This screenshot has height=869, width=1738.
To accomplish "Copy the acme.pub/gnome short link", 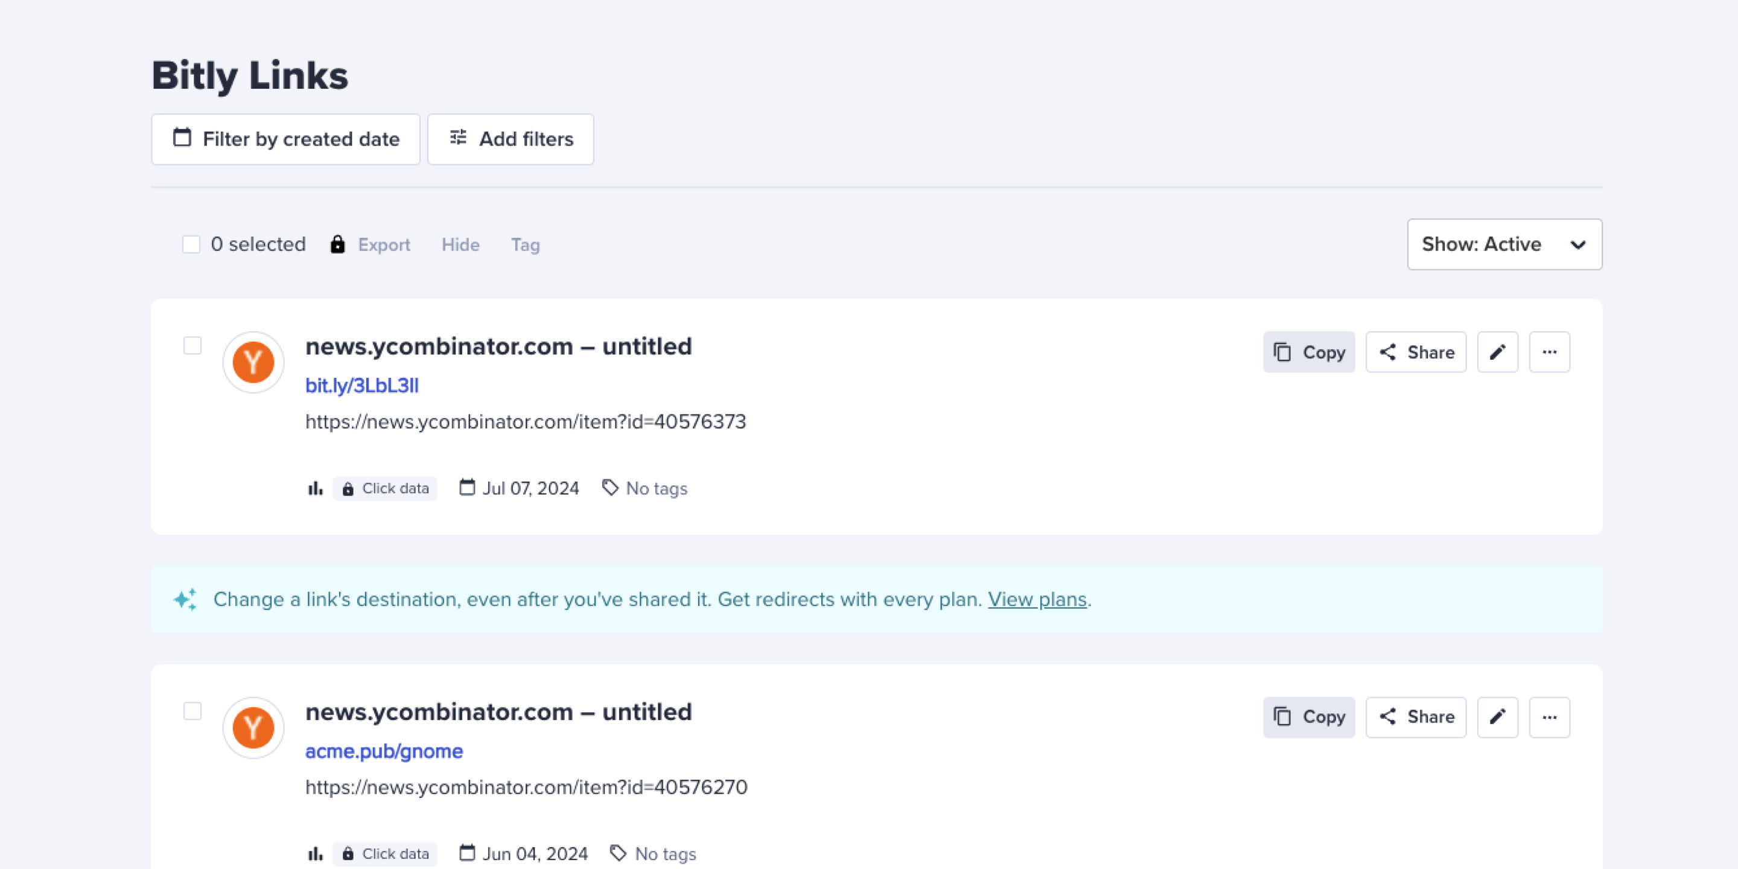I will [x=1309, y=717].
